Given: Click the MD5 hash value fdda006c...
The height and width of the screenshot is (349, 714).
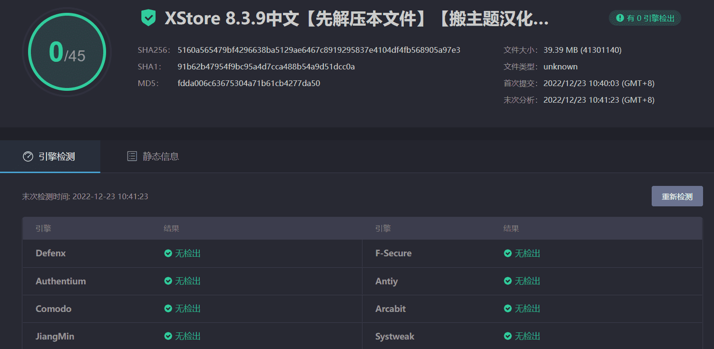Looking at the screenshot, I should coord(249,83).
